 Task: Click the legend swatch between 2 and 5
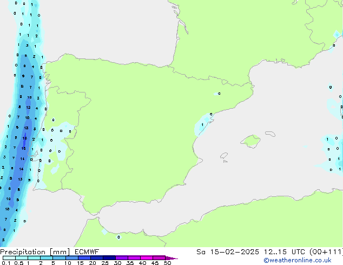[x=47, y=258]
